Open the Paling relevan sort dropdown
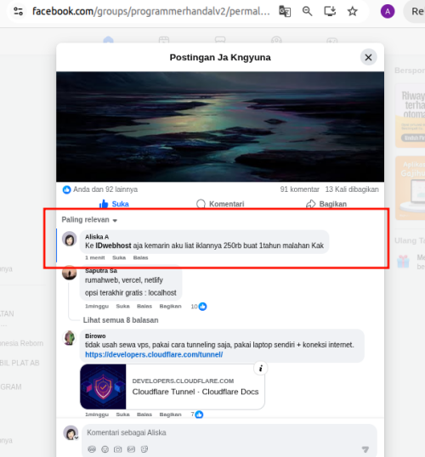This screenshot has height=457, width=425. pyautogui.click(x=89, y=220)
